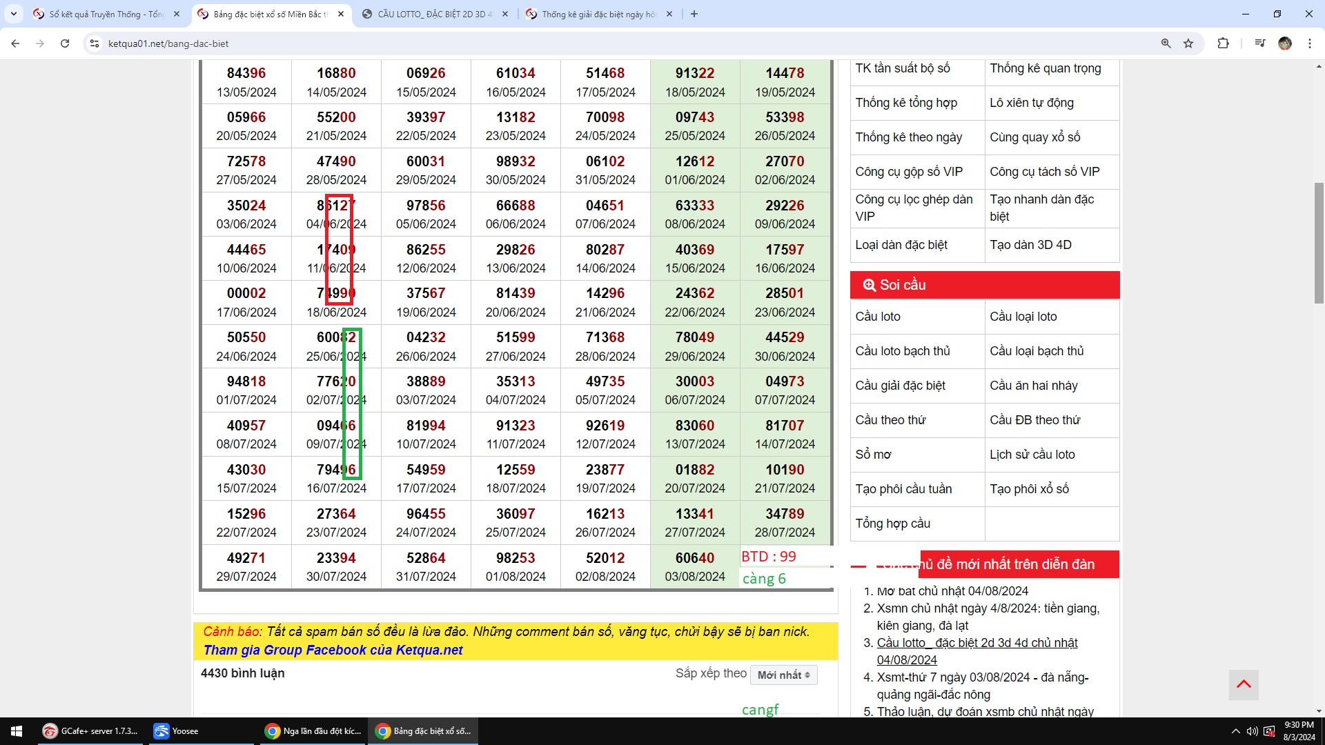Image resolution: width=1325 pixels, height=745 pixels.
Task: Click 'Tham gia Group Facebook của Ketqua.net' link
Action: pos(333,650)
